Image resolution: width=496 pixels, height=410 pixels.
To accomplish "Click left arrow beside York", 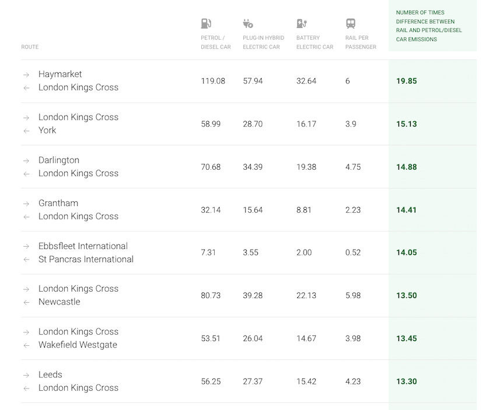I will (26, 131).
